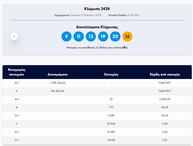Click the 105.435,63 amount in row 5

coord(57,91)
